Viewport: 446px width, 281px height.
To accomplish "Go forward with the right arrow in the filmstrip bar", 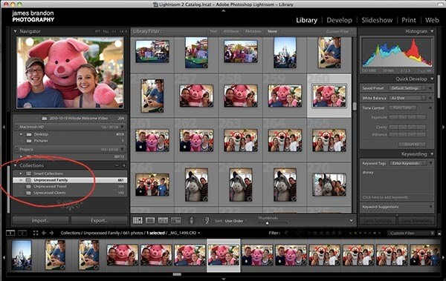I will [51, 233].
